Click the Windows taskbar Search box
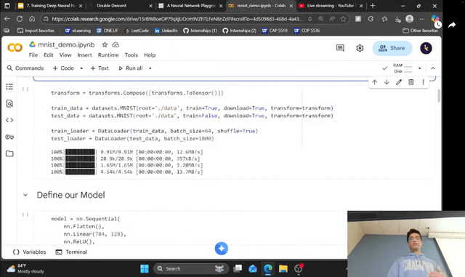Image resolution: width=465 pixels, height=277 pixels. 190,269
